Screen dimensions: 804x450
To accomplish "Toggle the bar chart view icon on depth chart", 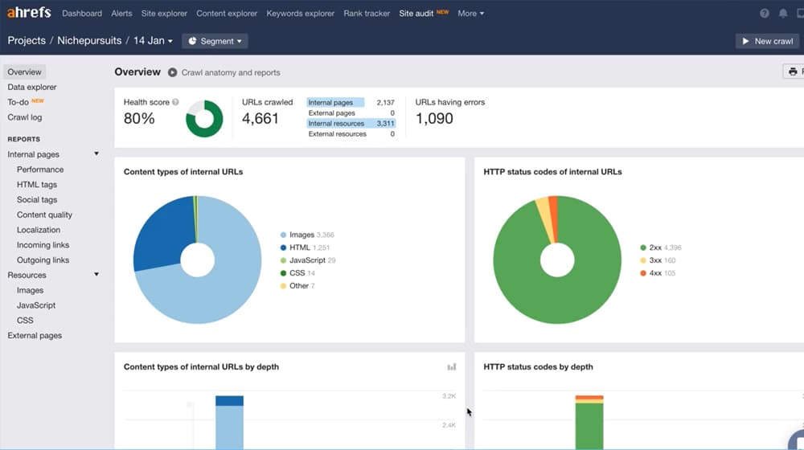I will pyautogui.click(x=452, y=367).
